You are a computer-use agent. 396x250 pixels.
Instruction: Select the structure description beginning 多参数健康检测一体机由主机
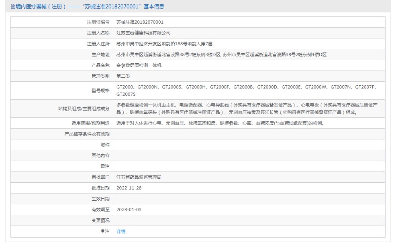coord(247,109)
